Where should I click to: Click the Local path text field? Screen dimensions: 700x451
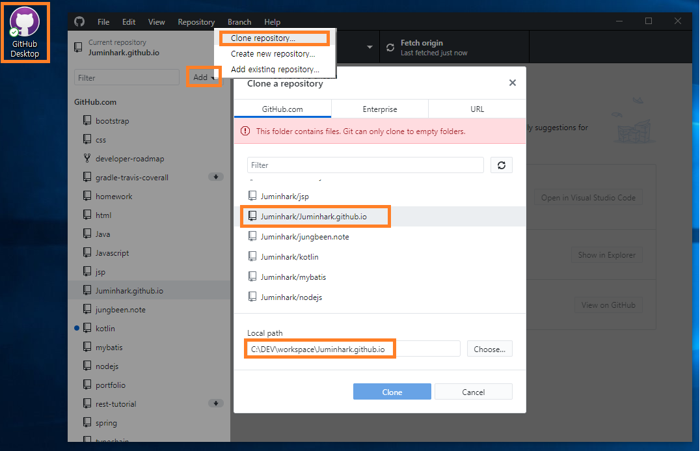click(x=353, y=349)
